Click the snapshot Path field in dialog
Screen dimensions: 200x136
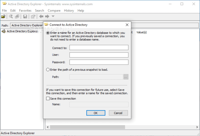[x=96, y=77]
